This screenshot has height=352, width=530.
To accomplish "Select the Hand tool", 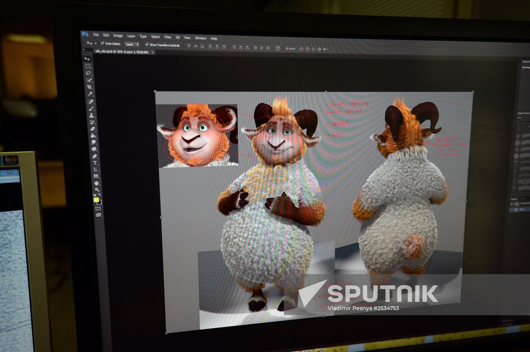I will point(97,183).
